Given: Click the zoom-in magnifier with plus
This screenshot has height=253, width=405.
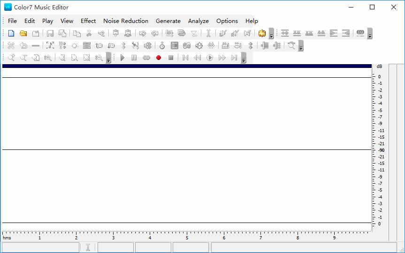Looking at the screenshot, I should tap(11, 58).
